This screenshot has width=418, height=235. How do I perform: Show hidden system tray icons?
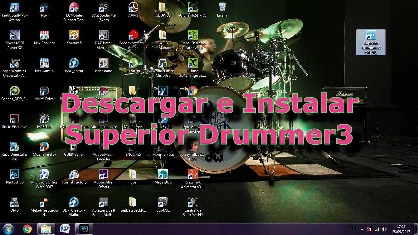[x=362, y=229]
